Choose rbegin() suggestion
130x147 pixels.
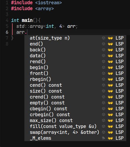tap(75, 79)
